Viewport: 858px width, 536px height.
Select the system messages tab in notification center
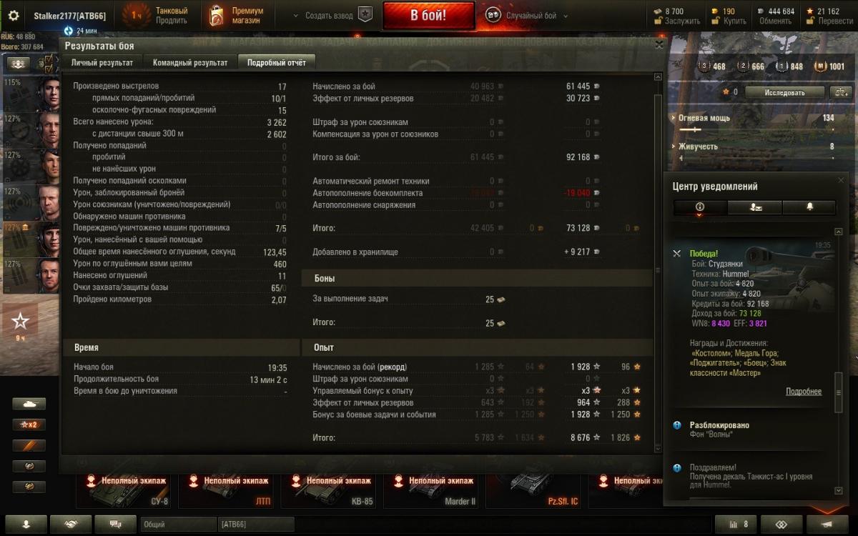pos(700,207)
